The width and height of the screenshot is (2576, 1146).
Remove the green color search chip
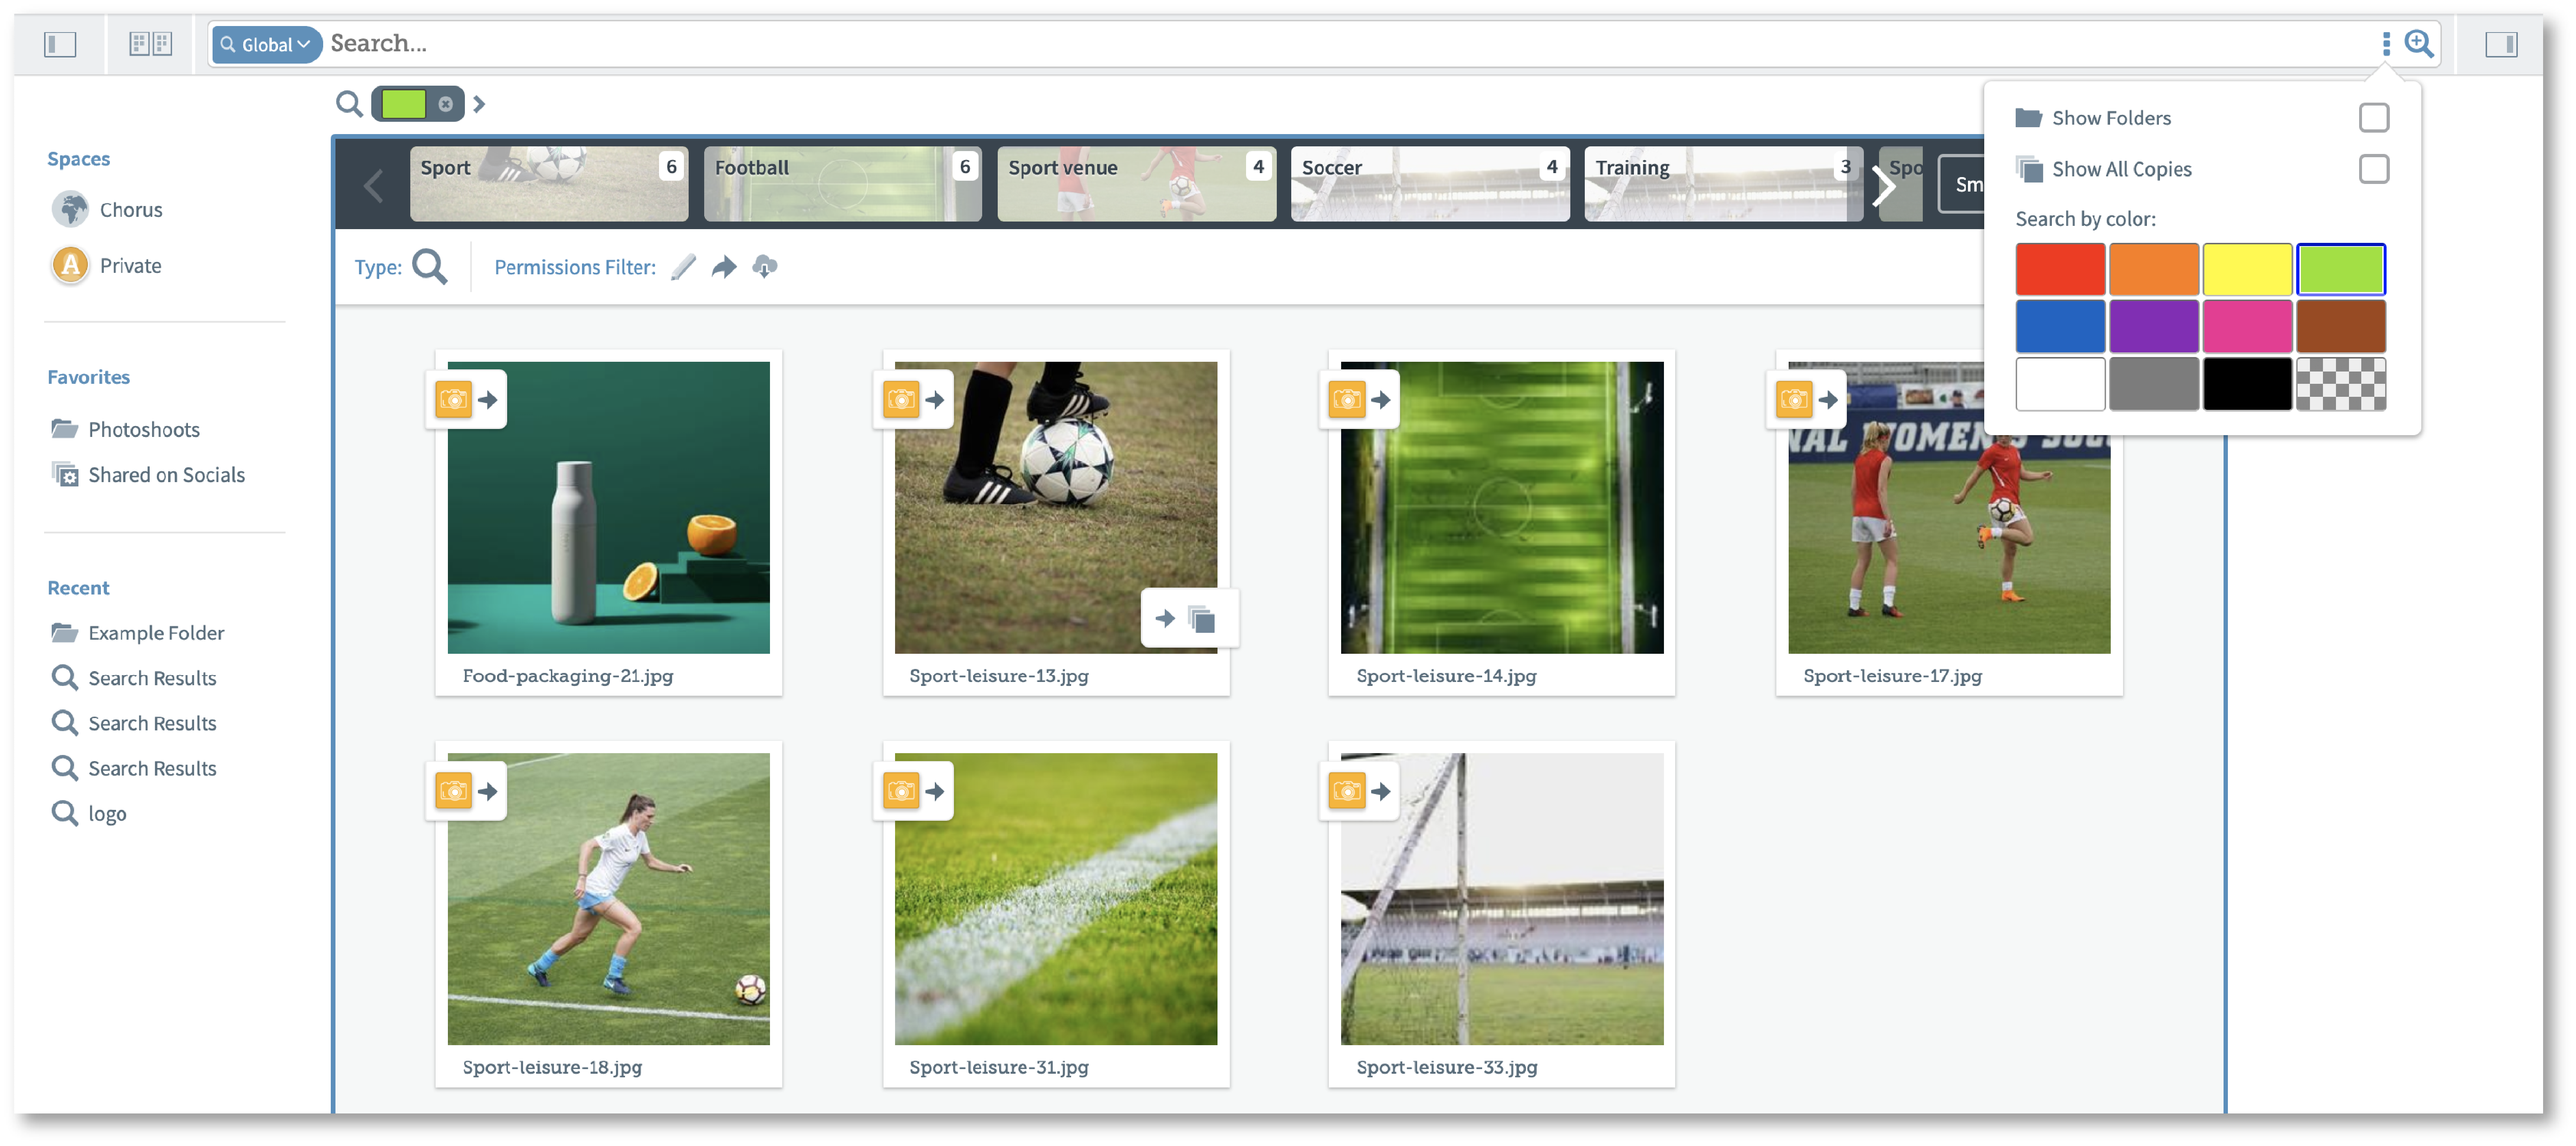(446, 104)
